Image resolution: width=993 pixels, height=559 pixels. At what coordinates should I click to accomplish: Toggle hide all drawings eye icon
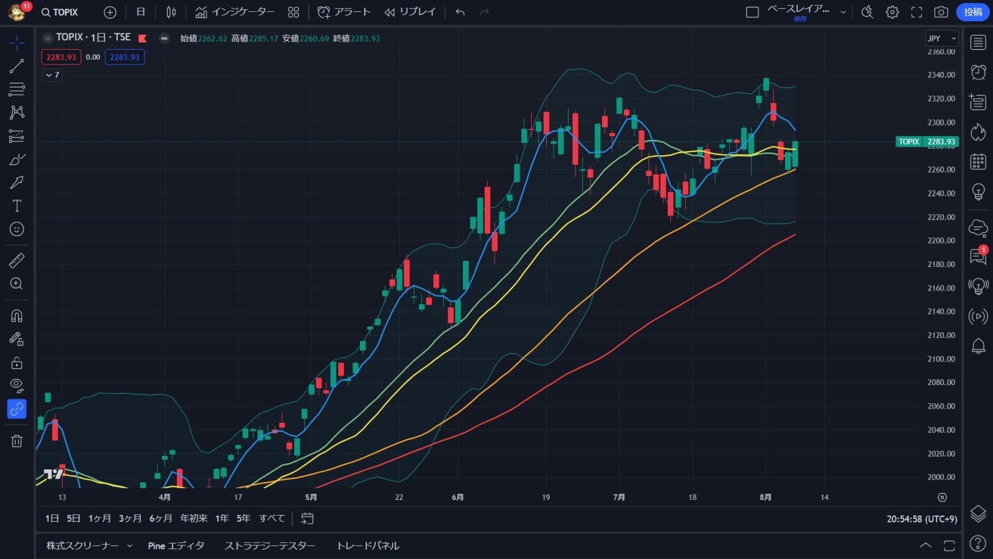click(17, 386)
